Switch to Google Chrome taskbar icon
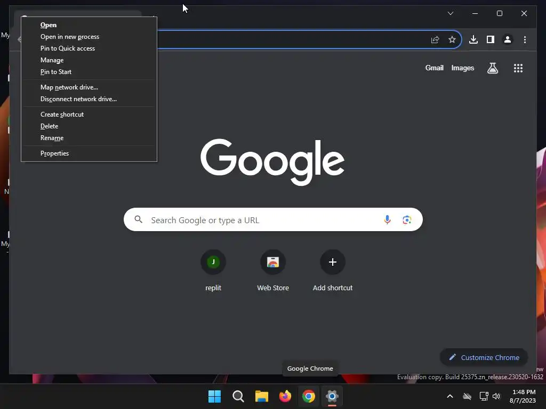The width and height of the screenshot is (546, 409). point(309,396)
